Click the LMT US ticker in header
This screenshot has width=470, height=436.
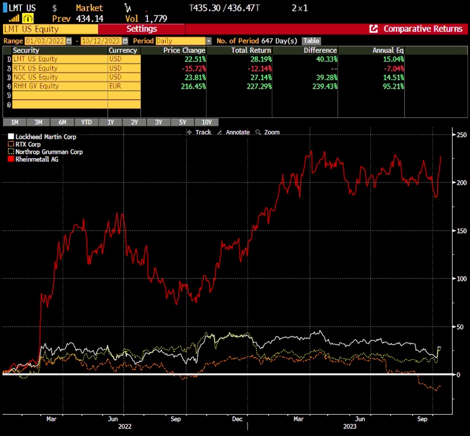22,8
